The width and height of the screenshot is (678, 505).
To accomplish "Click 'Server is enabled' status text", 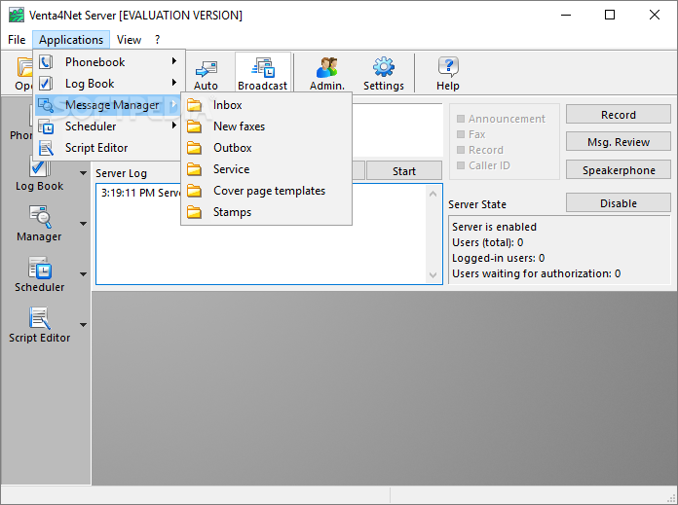I will (x=494, y=227).
